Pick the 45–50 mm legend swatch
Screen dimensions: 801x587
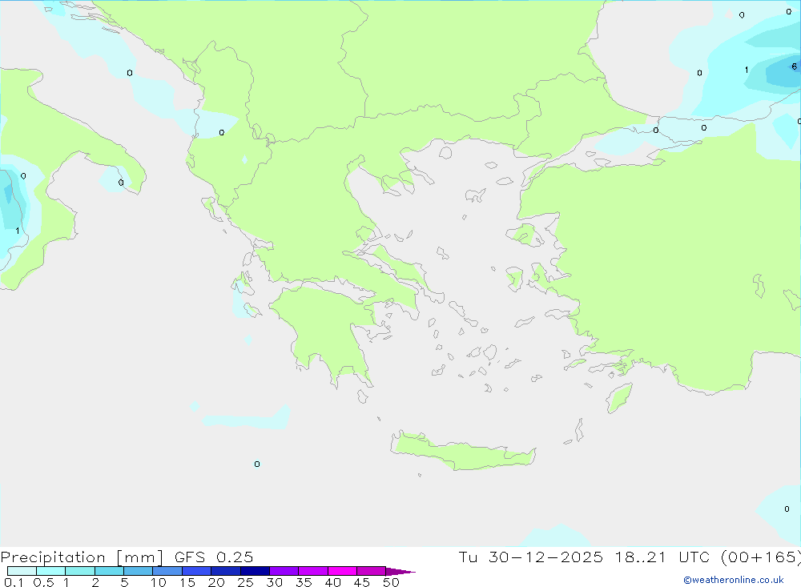coord(372,571)
